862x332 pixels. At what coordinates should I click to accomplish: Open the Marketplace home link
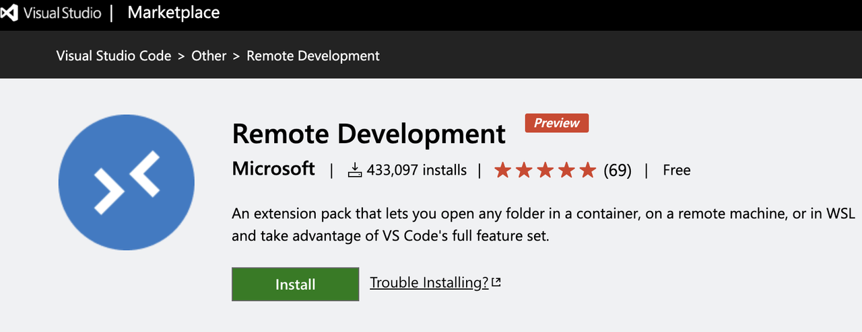point(173,12)
